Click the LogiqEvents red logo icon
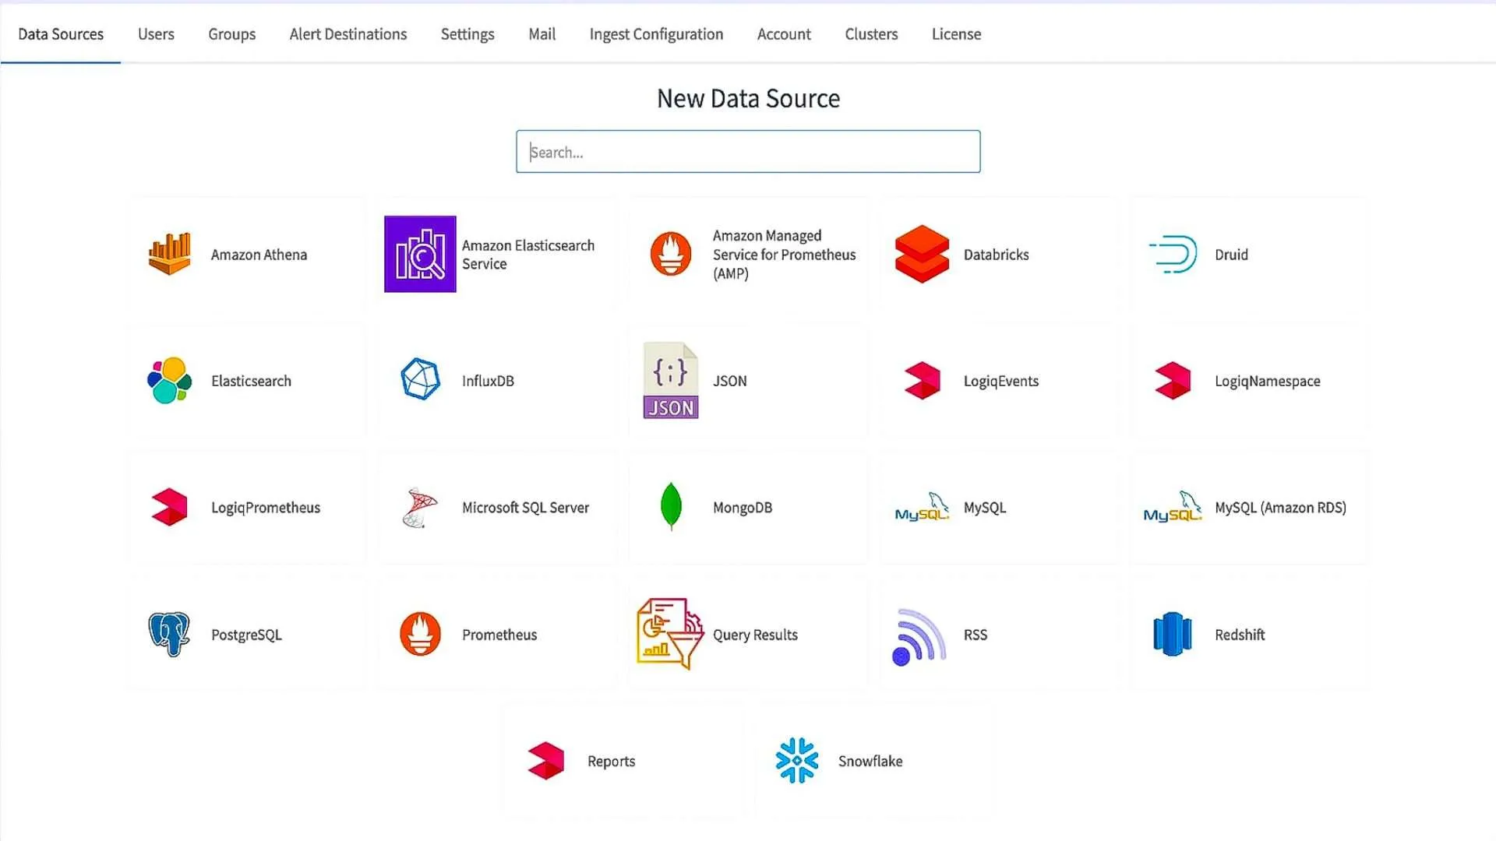The image size is (1496, 841). click(922, 381)
